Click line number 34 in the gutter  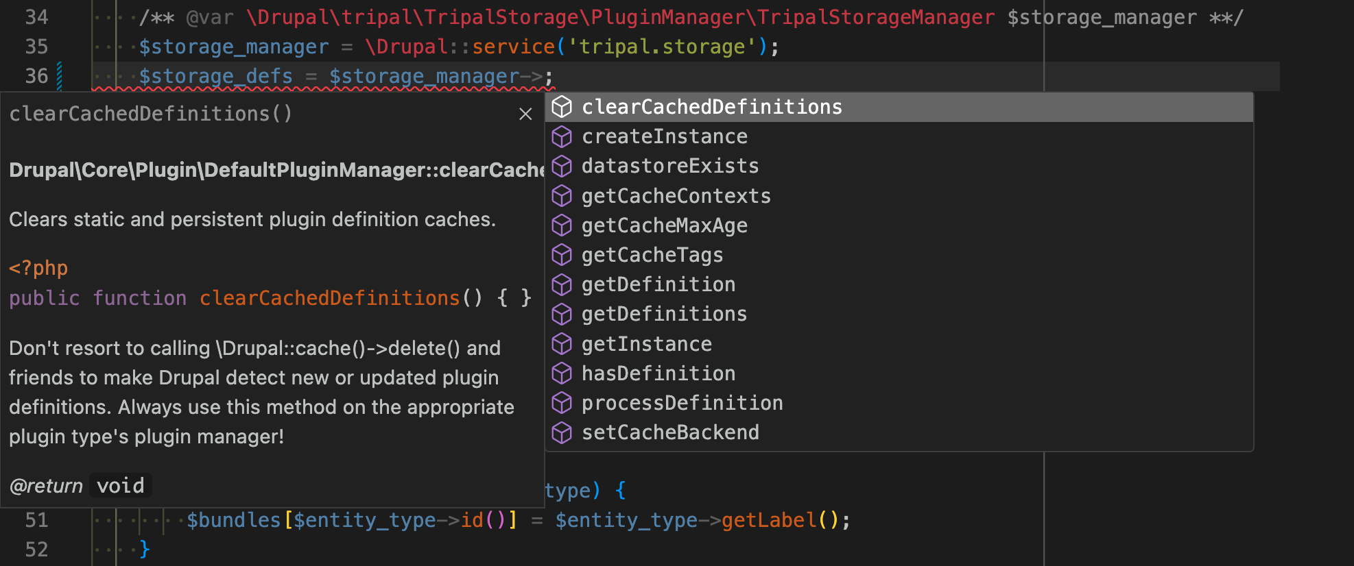point(36,17)
